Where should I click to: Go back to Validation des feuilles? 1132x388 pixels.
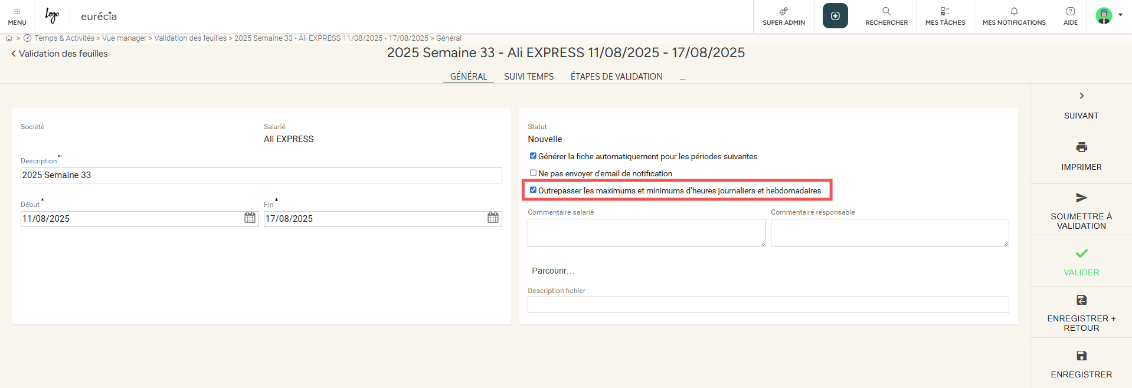pos(59,54)
